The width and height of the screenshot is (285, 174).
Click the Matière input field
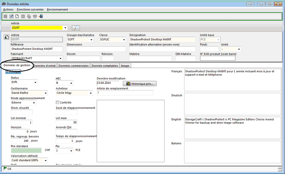coord(150,58)
